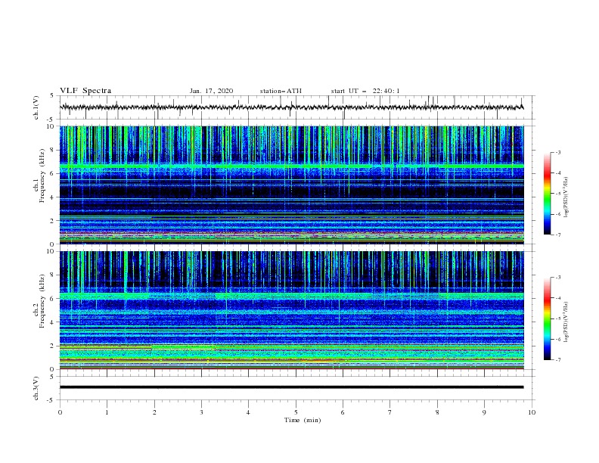Select the ch.1 'Frequency (kHz)' axis label
The image size is (599, 463).
click(x=42, y=176)
